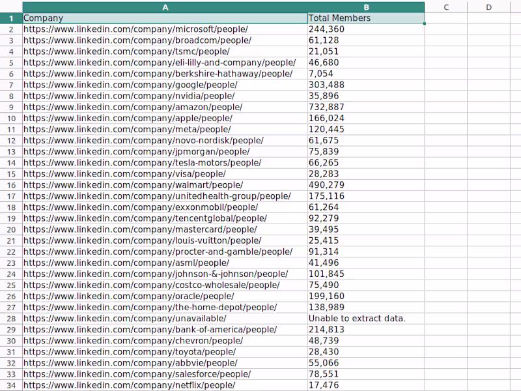
Task: Select row 1 header
Action: click(x=11, y=18)
